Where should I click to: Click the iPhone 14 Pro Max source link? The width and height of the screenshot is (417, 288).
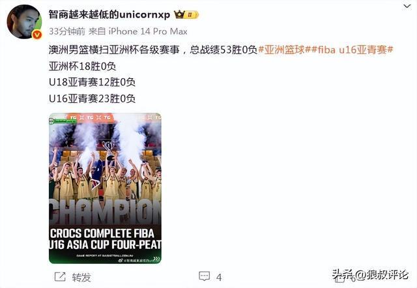148,31
